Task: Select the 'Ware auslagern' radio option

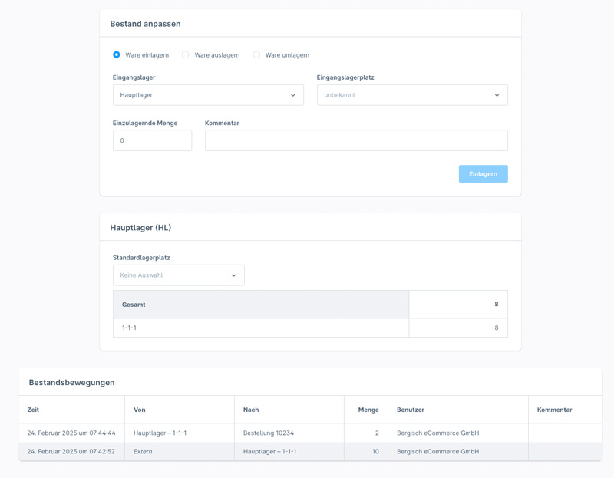Action: [186, 55]
